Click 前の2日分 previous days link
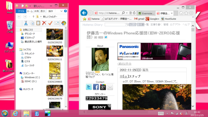Viewport: 208px width, 117px height. [124, 64]
